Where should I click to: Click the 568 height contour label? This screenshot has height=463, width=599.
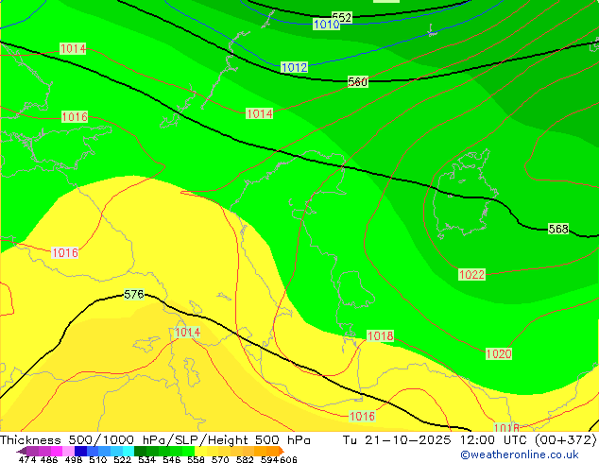tap(558, 229)
